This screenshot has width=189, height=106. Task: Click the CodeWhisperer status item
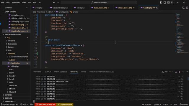pyautogui.click(x=65, y=105)
